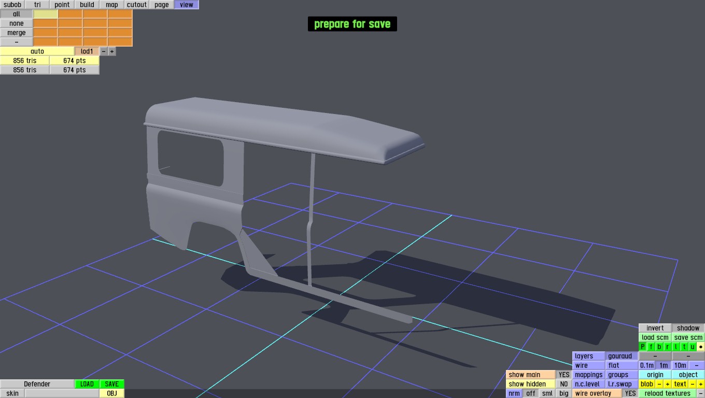Screen dimensions: 705x398
Task: Toggle the groups display
Action: [x=622, y=375]
